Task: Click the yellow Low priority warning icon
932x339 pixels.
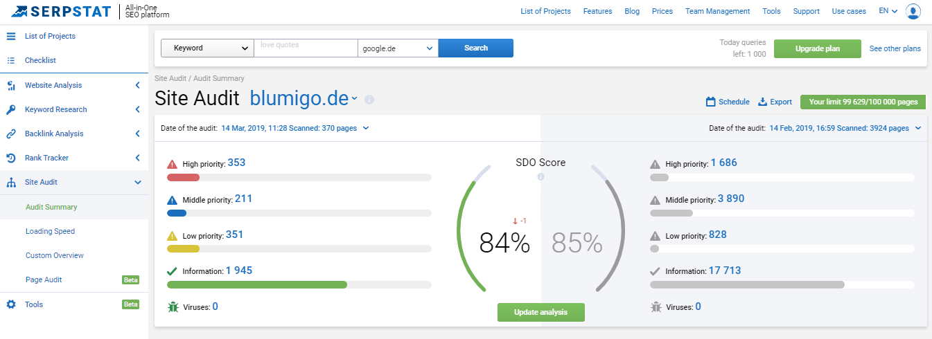Action: tap(173, 236)
